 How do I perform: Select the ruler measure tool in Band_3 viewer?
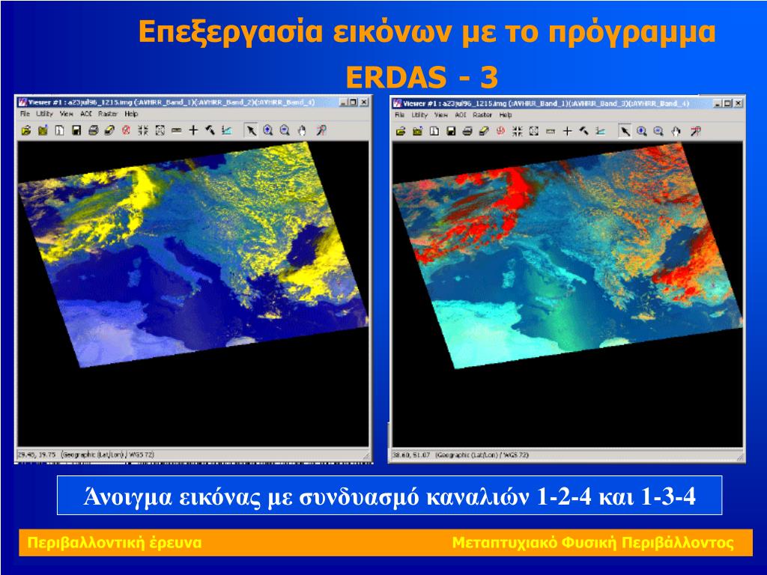tap(551, 131)
